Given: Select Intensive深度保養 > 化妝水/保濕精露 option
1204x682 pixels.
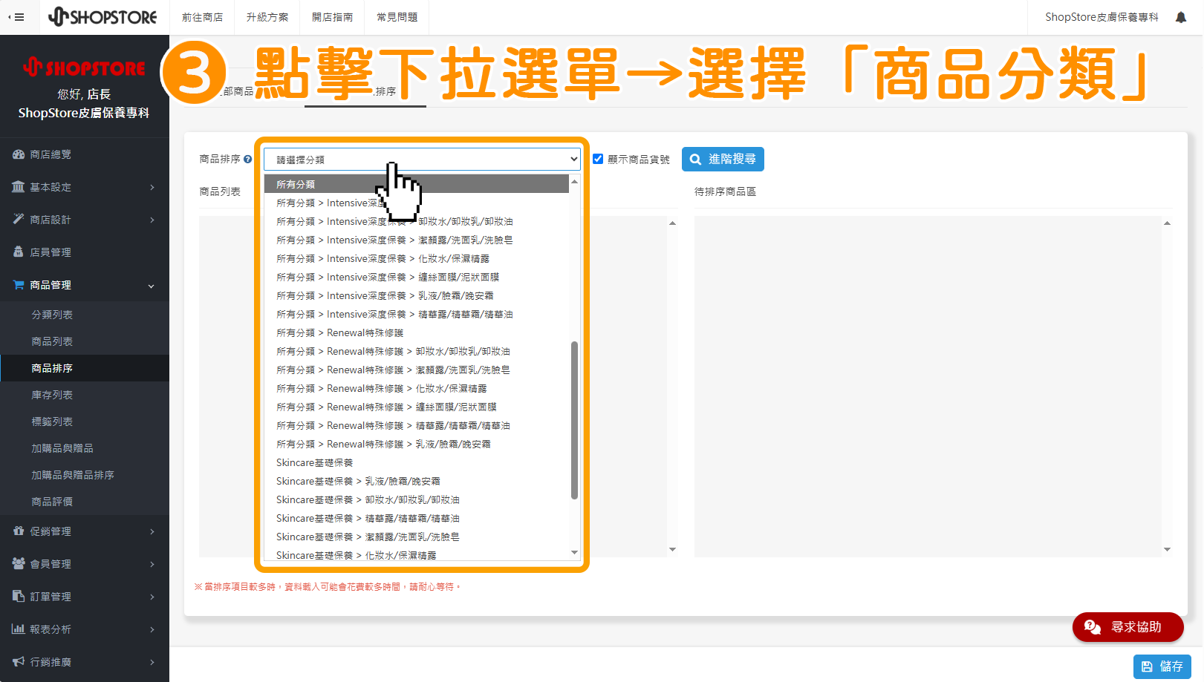Looking at the screenshot, I should 417,258.
